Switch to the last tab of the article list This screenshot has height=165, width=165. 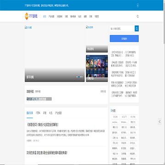[58, 113]
